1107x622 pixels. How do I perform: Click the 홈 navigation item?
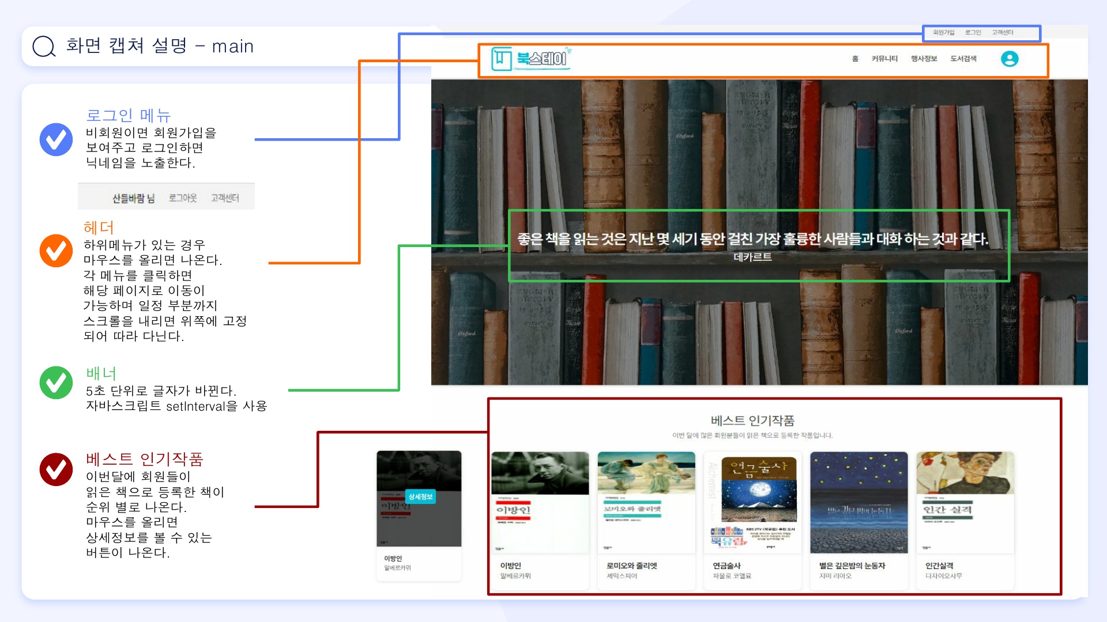coord(855,59)
